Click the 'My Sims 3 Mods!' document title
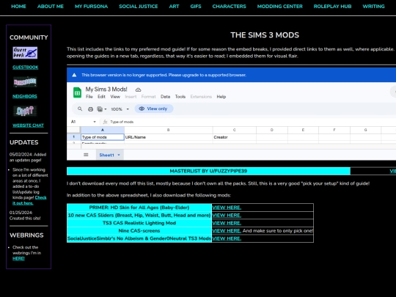 (106, 89)
